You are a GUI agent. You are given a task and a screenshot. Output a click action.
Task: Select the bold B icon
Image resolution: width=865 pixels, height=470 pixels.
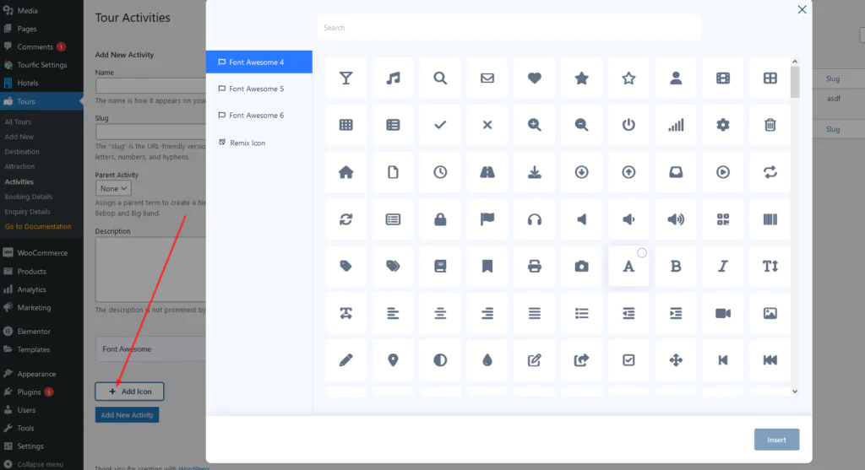point(676,267)
